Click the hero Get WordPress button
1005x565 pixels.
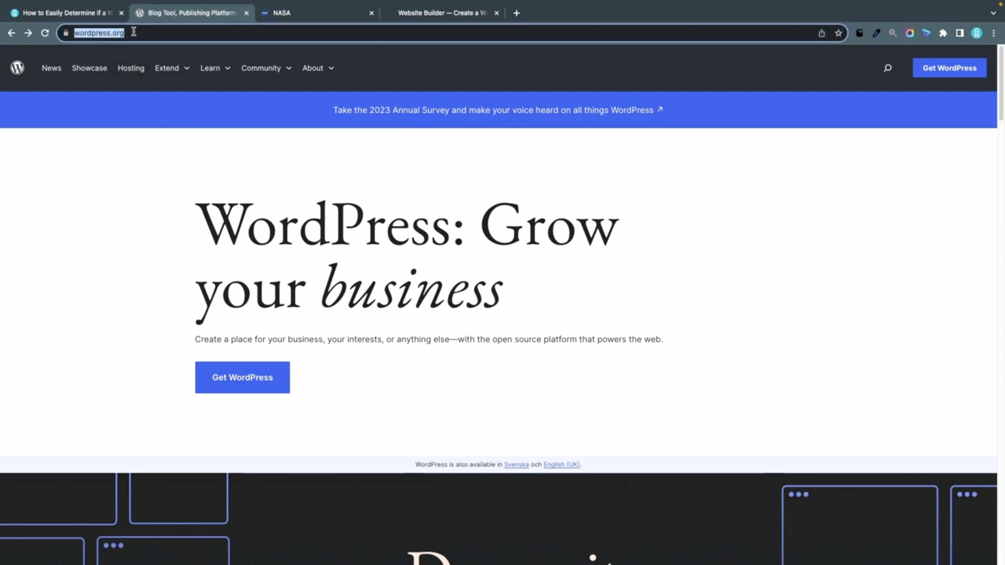point(242,377)
